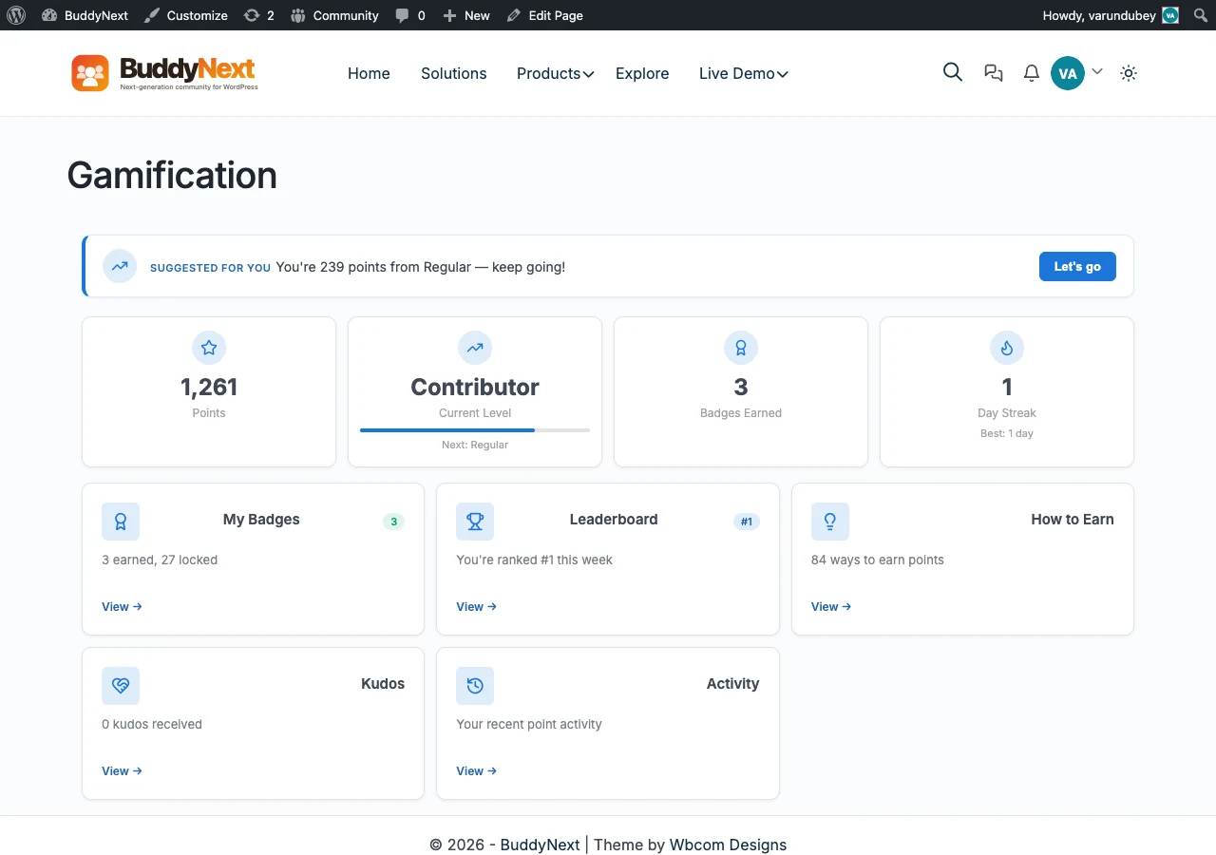
Task: Click the green 3 badge counter
Action: click(x=393, y=522)
